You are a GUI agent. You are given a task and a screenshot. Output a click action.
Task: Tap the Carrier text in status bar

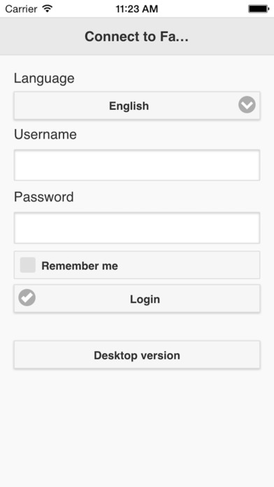coord(21,8)
